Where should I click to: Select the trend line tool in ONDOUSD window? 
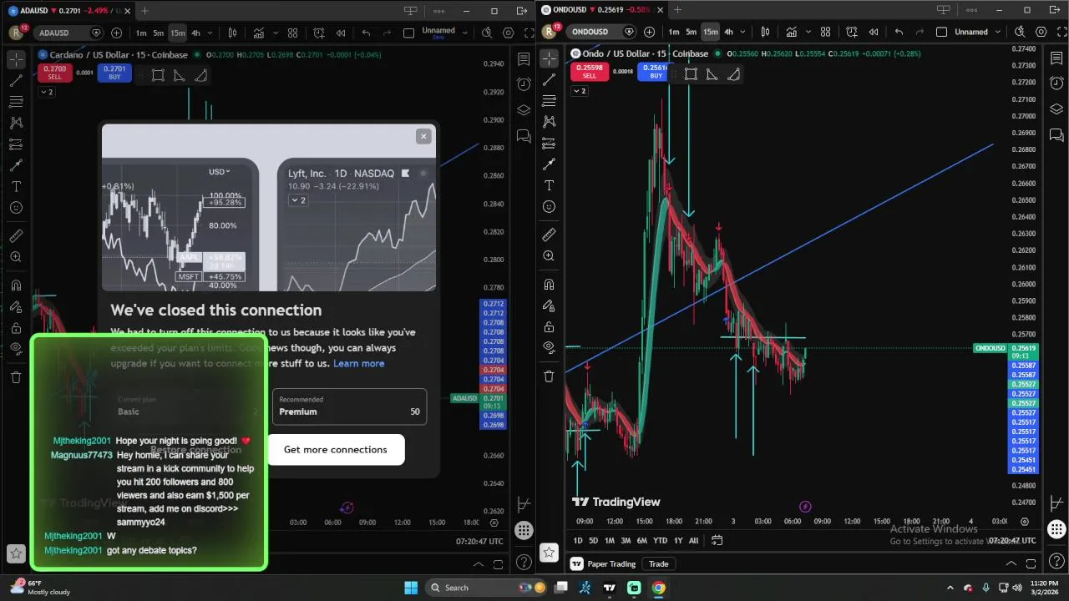coord(549,79)
